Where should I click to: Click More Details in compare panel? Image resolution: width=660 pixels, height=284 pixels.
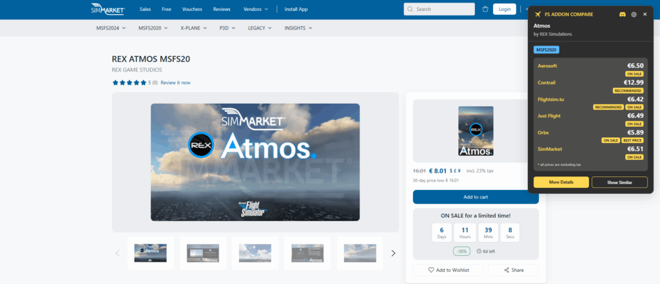(x=561, y=182)
